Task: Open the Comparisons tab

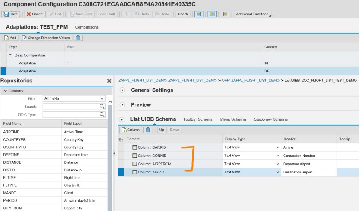Action: point(87,27)
